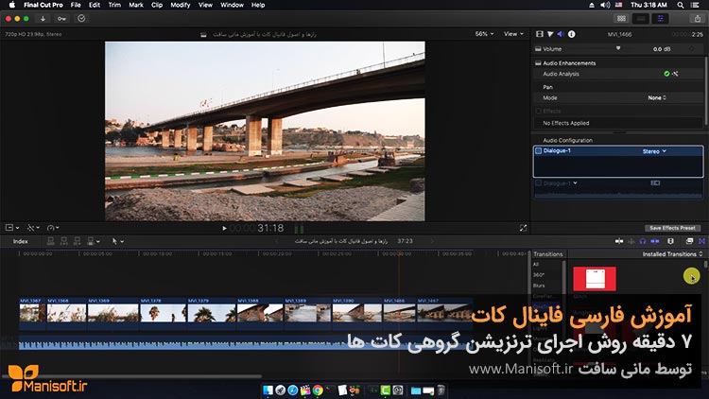Open the Mark menu
709x399 pixels.
pos(135,5)
